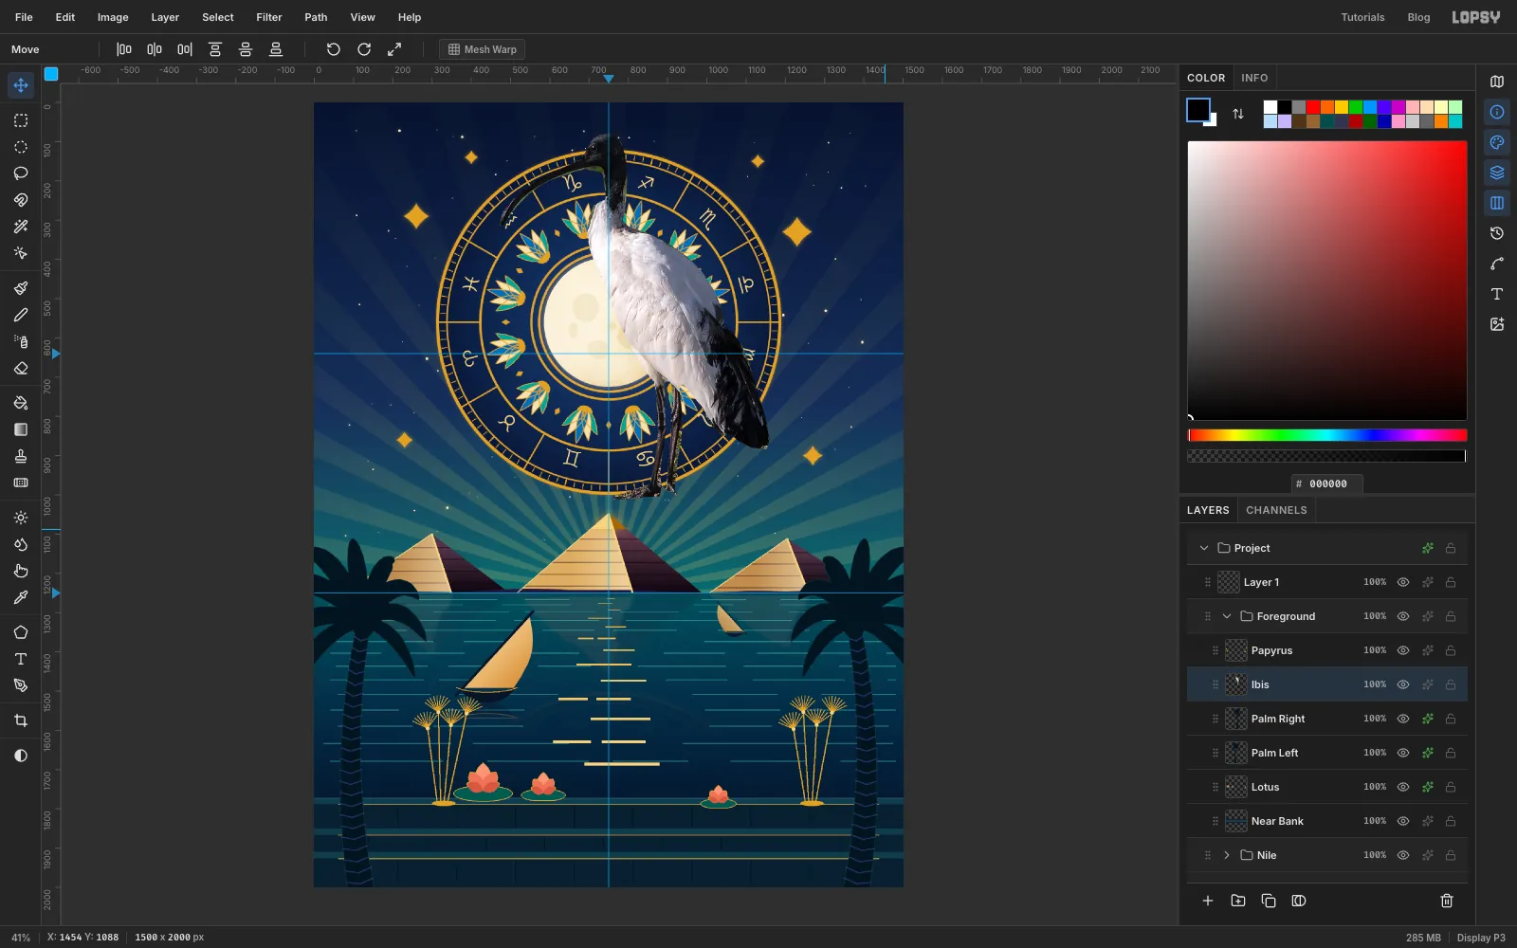Lock the Palm Right layer

point(1451,719)
